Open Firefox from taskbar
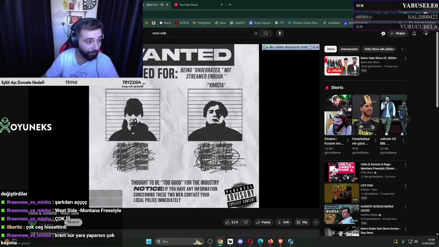This screenshot has width=439, height=247. pos(270,242)
